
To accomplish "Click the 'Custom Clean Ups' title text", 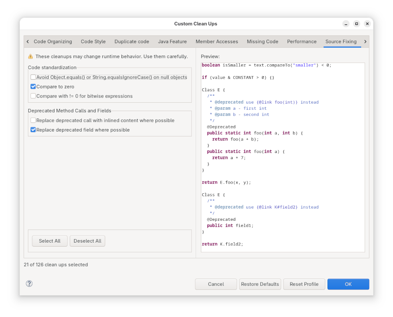I will (196, 24).
